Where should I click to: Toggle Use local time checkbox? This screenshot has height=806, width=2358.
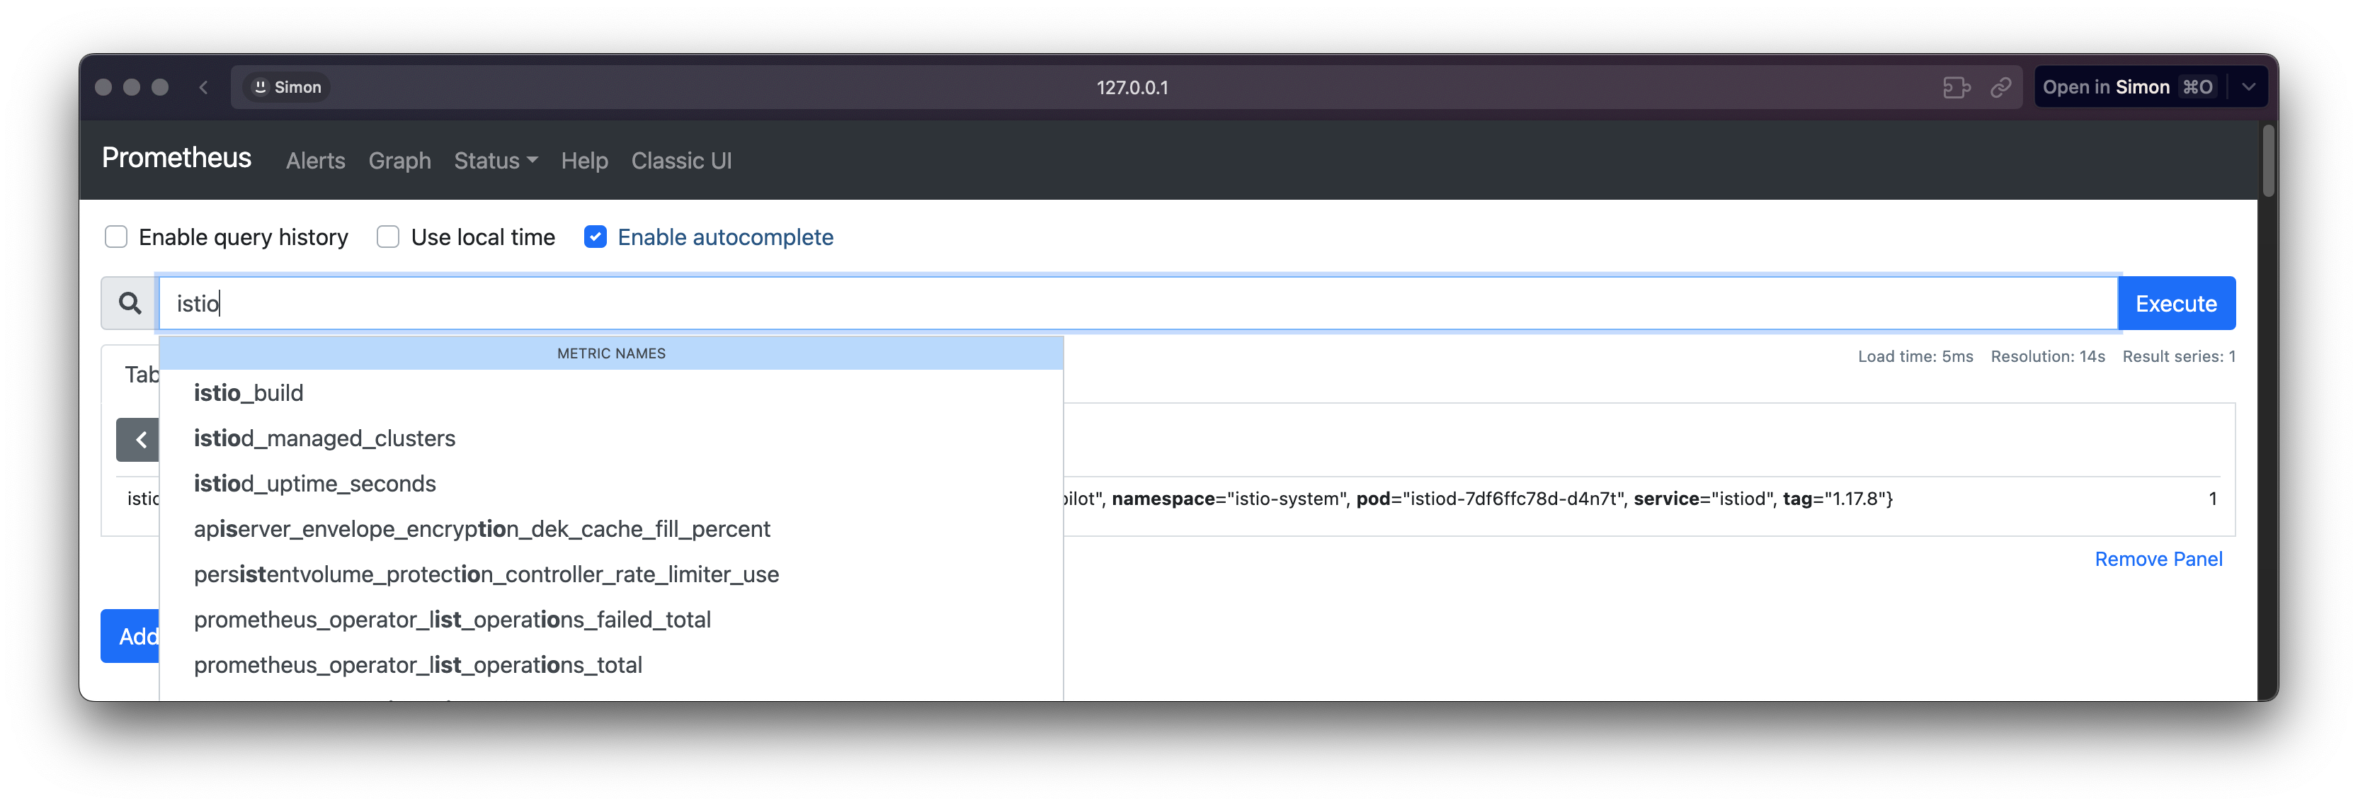[388, 237]
